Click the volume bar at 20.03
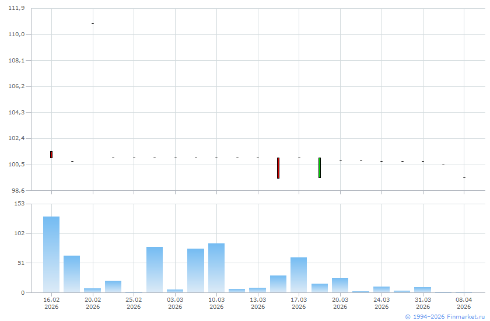This screenshot has height=321, width=490. pyautogui.click(x=340, y=285)
